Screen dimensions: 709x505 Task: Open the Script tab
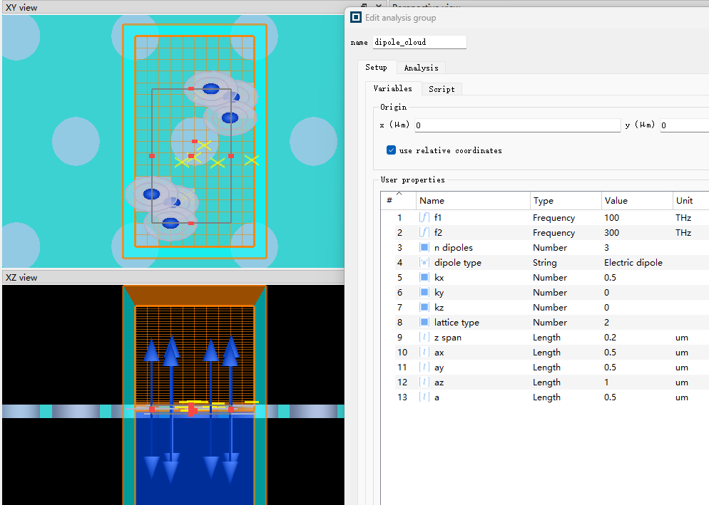[x=442, y=89]
